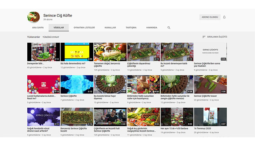Click '129 görüntüleme' view count text

(102, 70)
